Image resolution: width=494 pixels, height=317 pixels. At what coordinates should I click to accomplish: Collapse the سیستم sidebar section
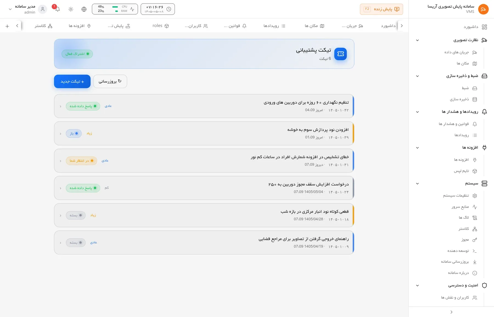[417, 184]
